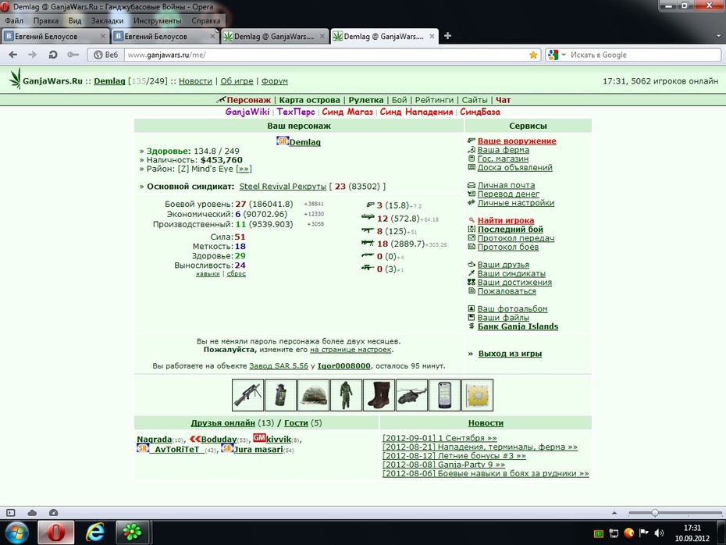Click the boots equipment slot
The image size is (726, 545).
coord(379,395)
